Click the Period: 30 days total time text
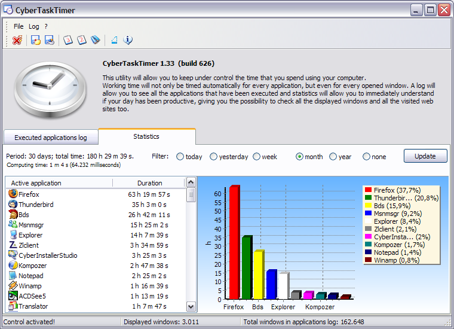Screen dimensions: 454x329 click(x=70, y=156)
